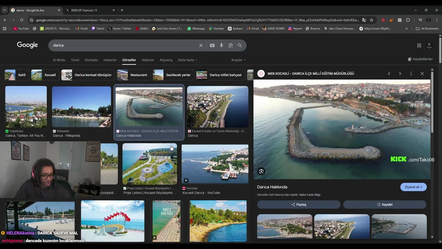Switch to Haritalar tab
This screenshot has width=442, height=249.
[92, 60]
